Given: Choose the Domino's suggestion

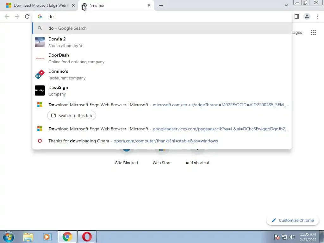Looking at the screenshot, I should pos(162,74).
